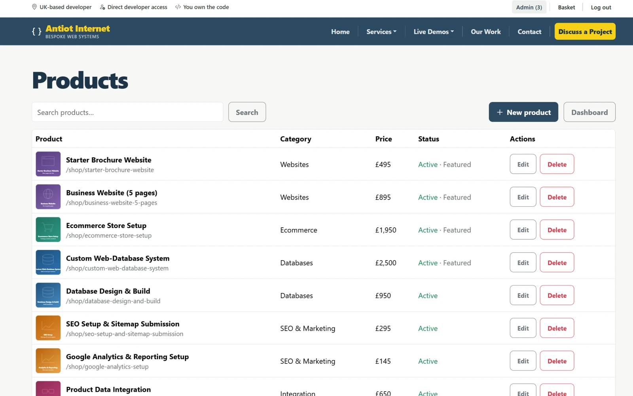The height and width of the screenshot is (396, 633).
Task: Click the code brackets icon beside You own the code
Action: pyautogui.click(x=178, y=7)
